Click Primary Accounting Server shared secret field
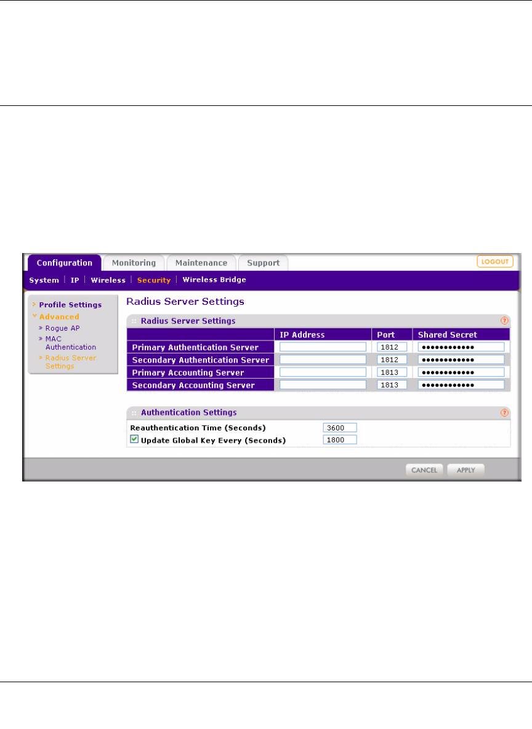 pos(461,372)
